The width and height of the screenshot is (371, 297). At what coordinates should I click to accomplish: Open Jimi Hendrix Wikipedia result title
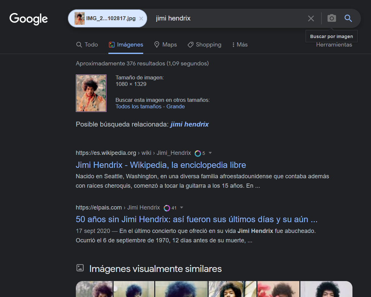[x=161, y=165]
